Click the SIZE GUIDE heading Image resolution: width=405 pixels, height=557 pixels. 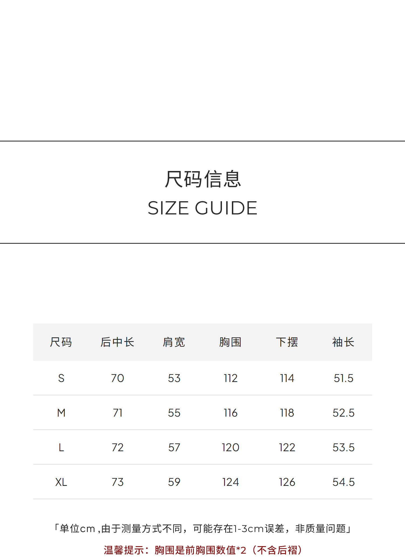202,208
